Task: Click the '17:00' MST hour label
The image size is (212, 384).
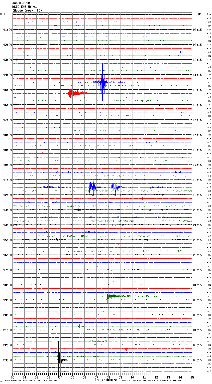Action: pos(7,270)
